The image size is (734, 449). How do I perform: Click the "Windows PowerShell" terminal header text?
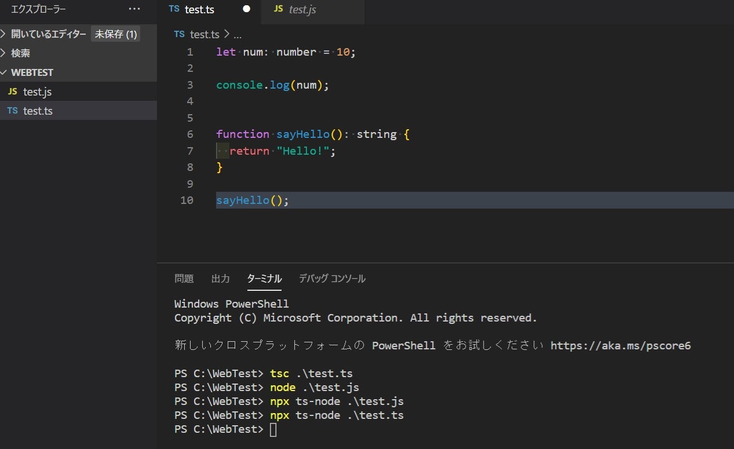click(232, 304)
